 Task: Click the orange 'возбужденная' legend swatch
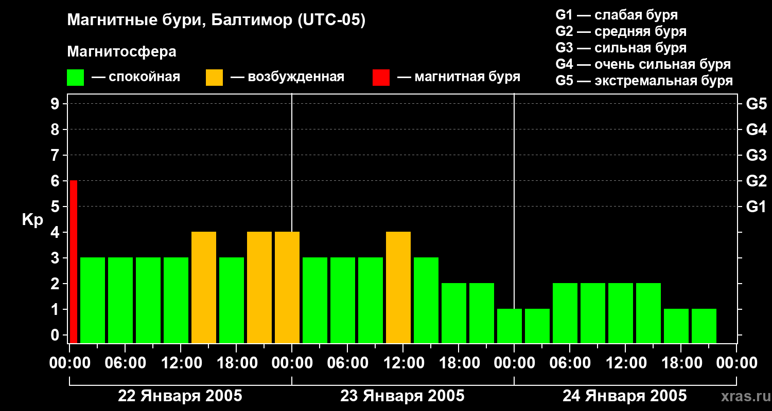(x=214, y=77)
